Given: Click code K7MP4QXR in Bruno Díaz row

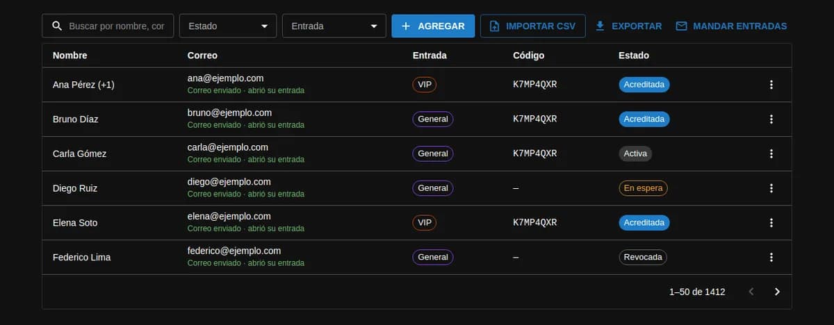Looking at the screenshot, I should pyautogui.click(x=535, y=119).
